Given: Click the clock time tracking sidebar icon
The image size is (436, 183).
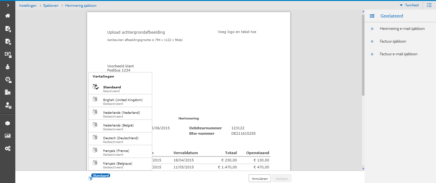Looking at the screenshot, I should tap(8, 80).
